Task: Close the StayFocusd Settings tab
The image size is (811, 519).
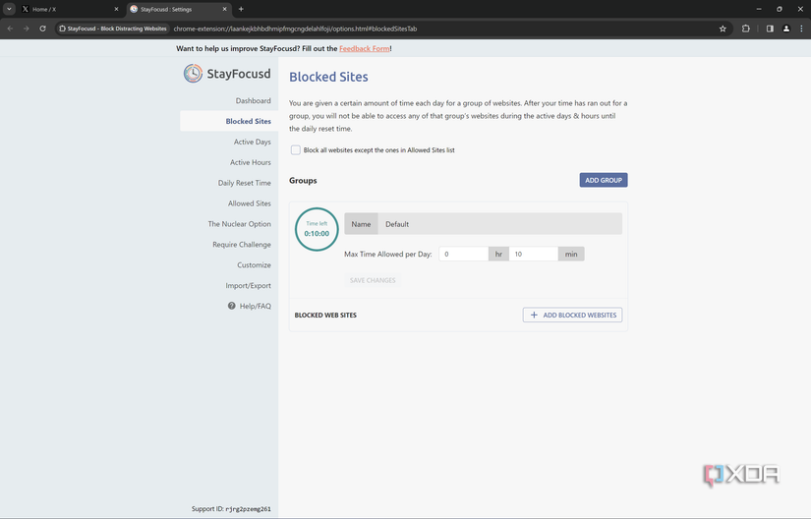Action: coord(224,9)
